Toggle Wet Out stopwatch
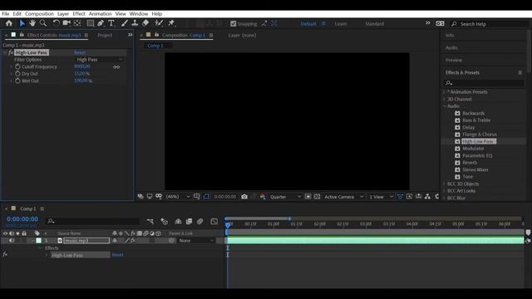 point(17,81)
